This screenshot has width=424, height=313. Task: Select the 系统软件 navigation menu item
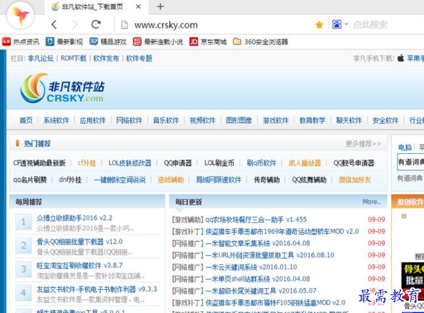56,120
